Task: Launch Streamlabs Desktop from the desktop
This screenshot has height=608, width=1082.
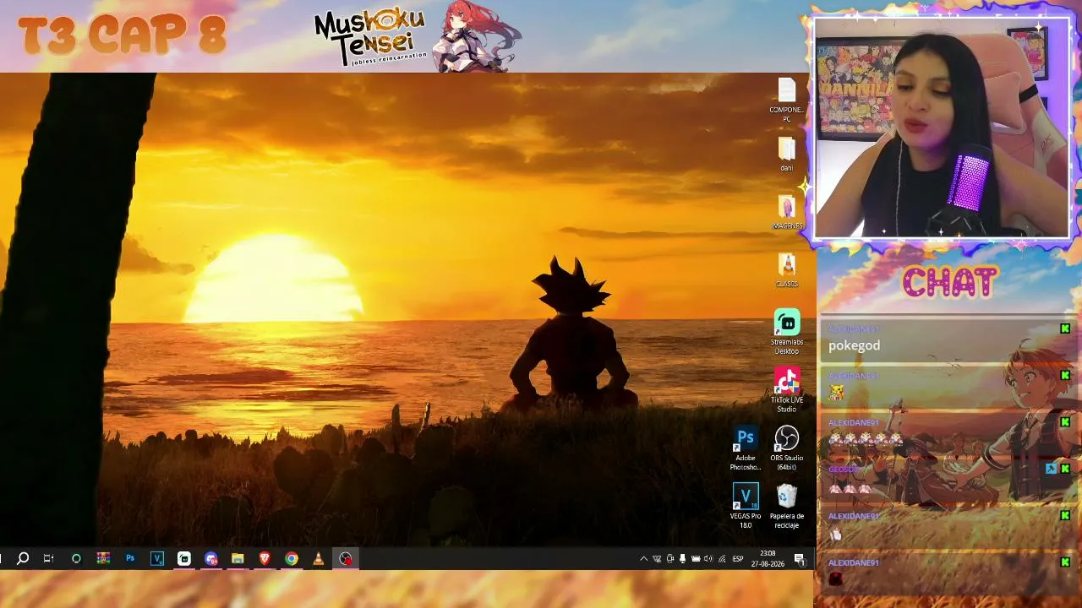Action: 786,332
